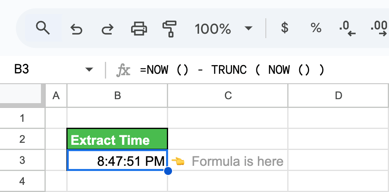Increase decimal places
The image size is (389, 192).
379,29
